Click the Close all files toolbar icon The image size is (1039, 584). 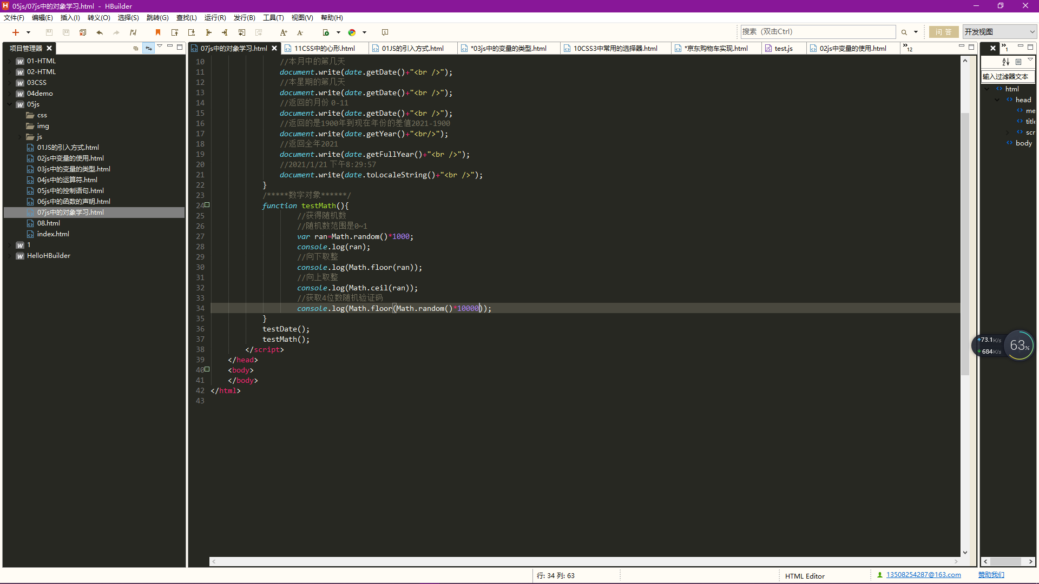click(x=83, y=32)
